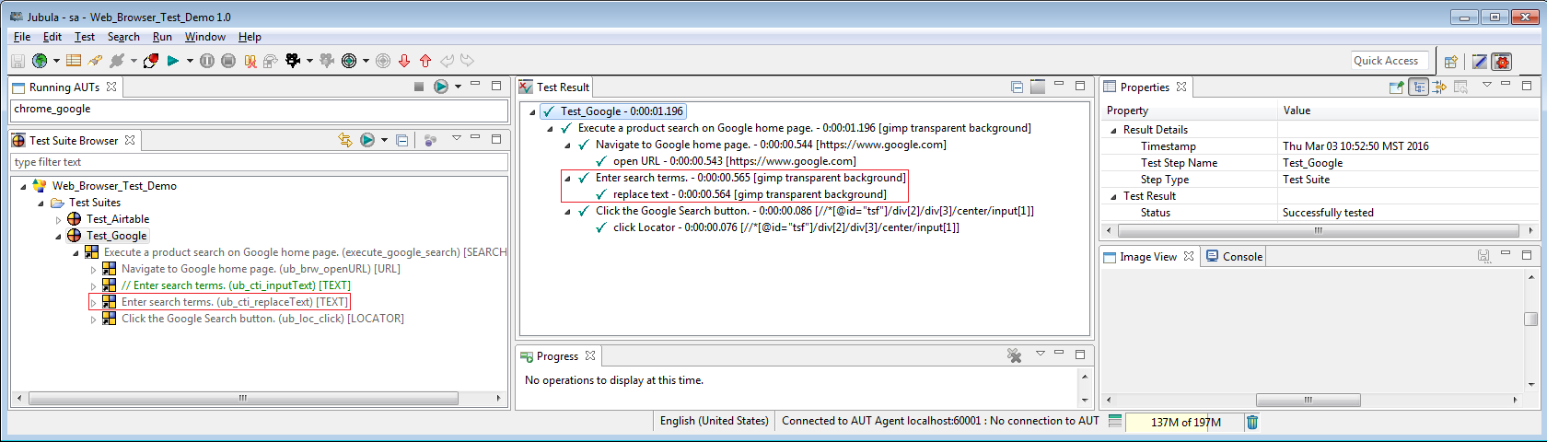Collapse all in Test Suite Browser

click(402, 140)
